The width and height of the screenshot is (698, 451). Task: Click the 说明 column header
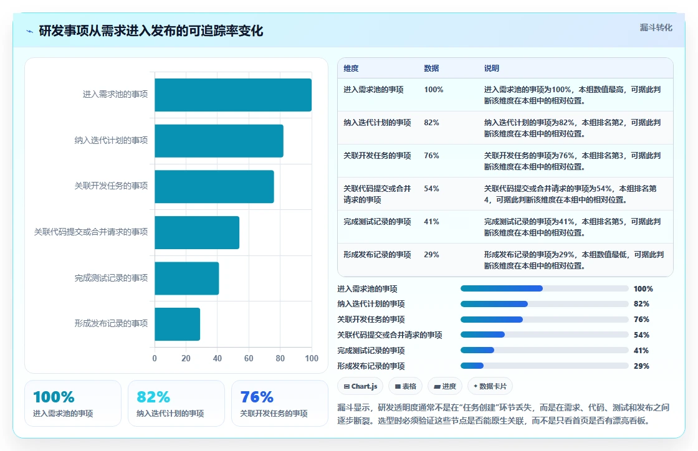(492, 68)
